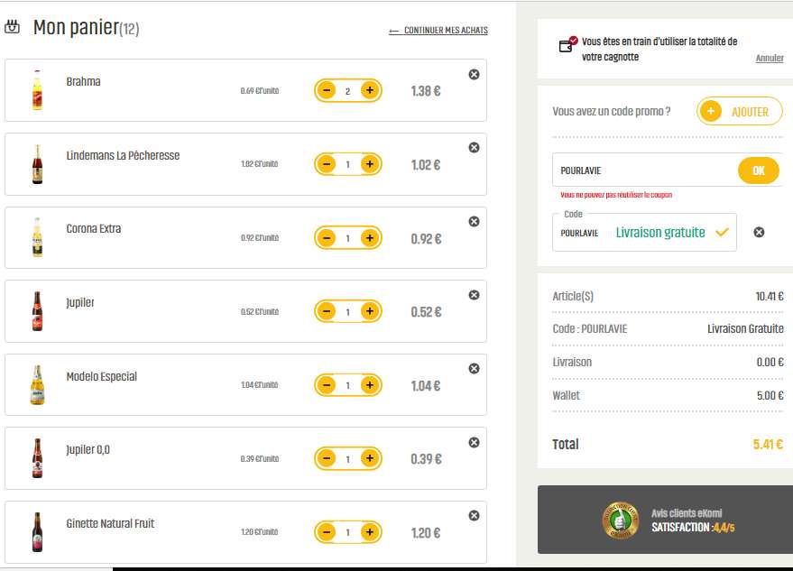793x571 pixels.
Task: Delete Jupiler 0,0 from basket
Action: point(475,442)
